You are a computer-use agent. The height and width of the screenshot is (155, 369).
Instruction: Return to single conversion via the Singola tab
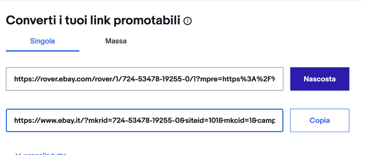[43, 41]
